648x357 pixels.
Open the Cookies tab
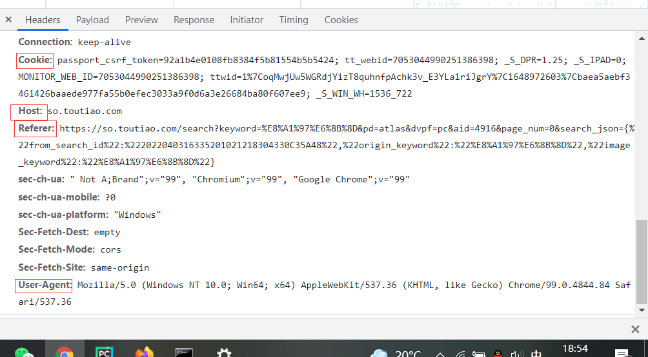pyautogui.click(x=341, y=20)
